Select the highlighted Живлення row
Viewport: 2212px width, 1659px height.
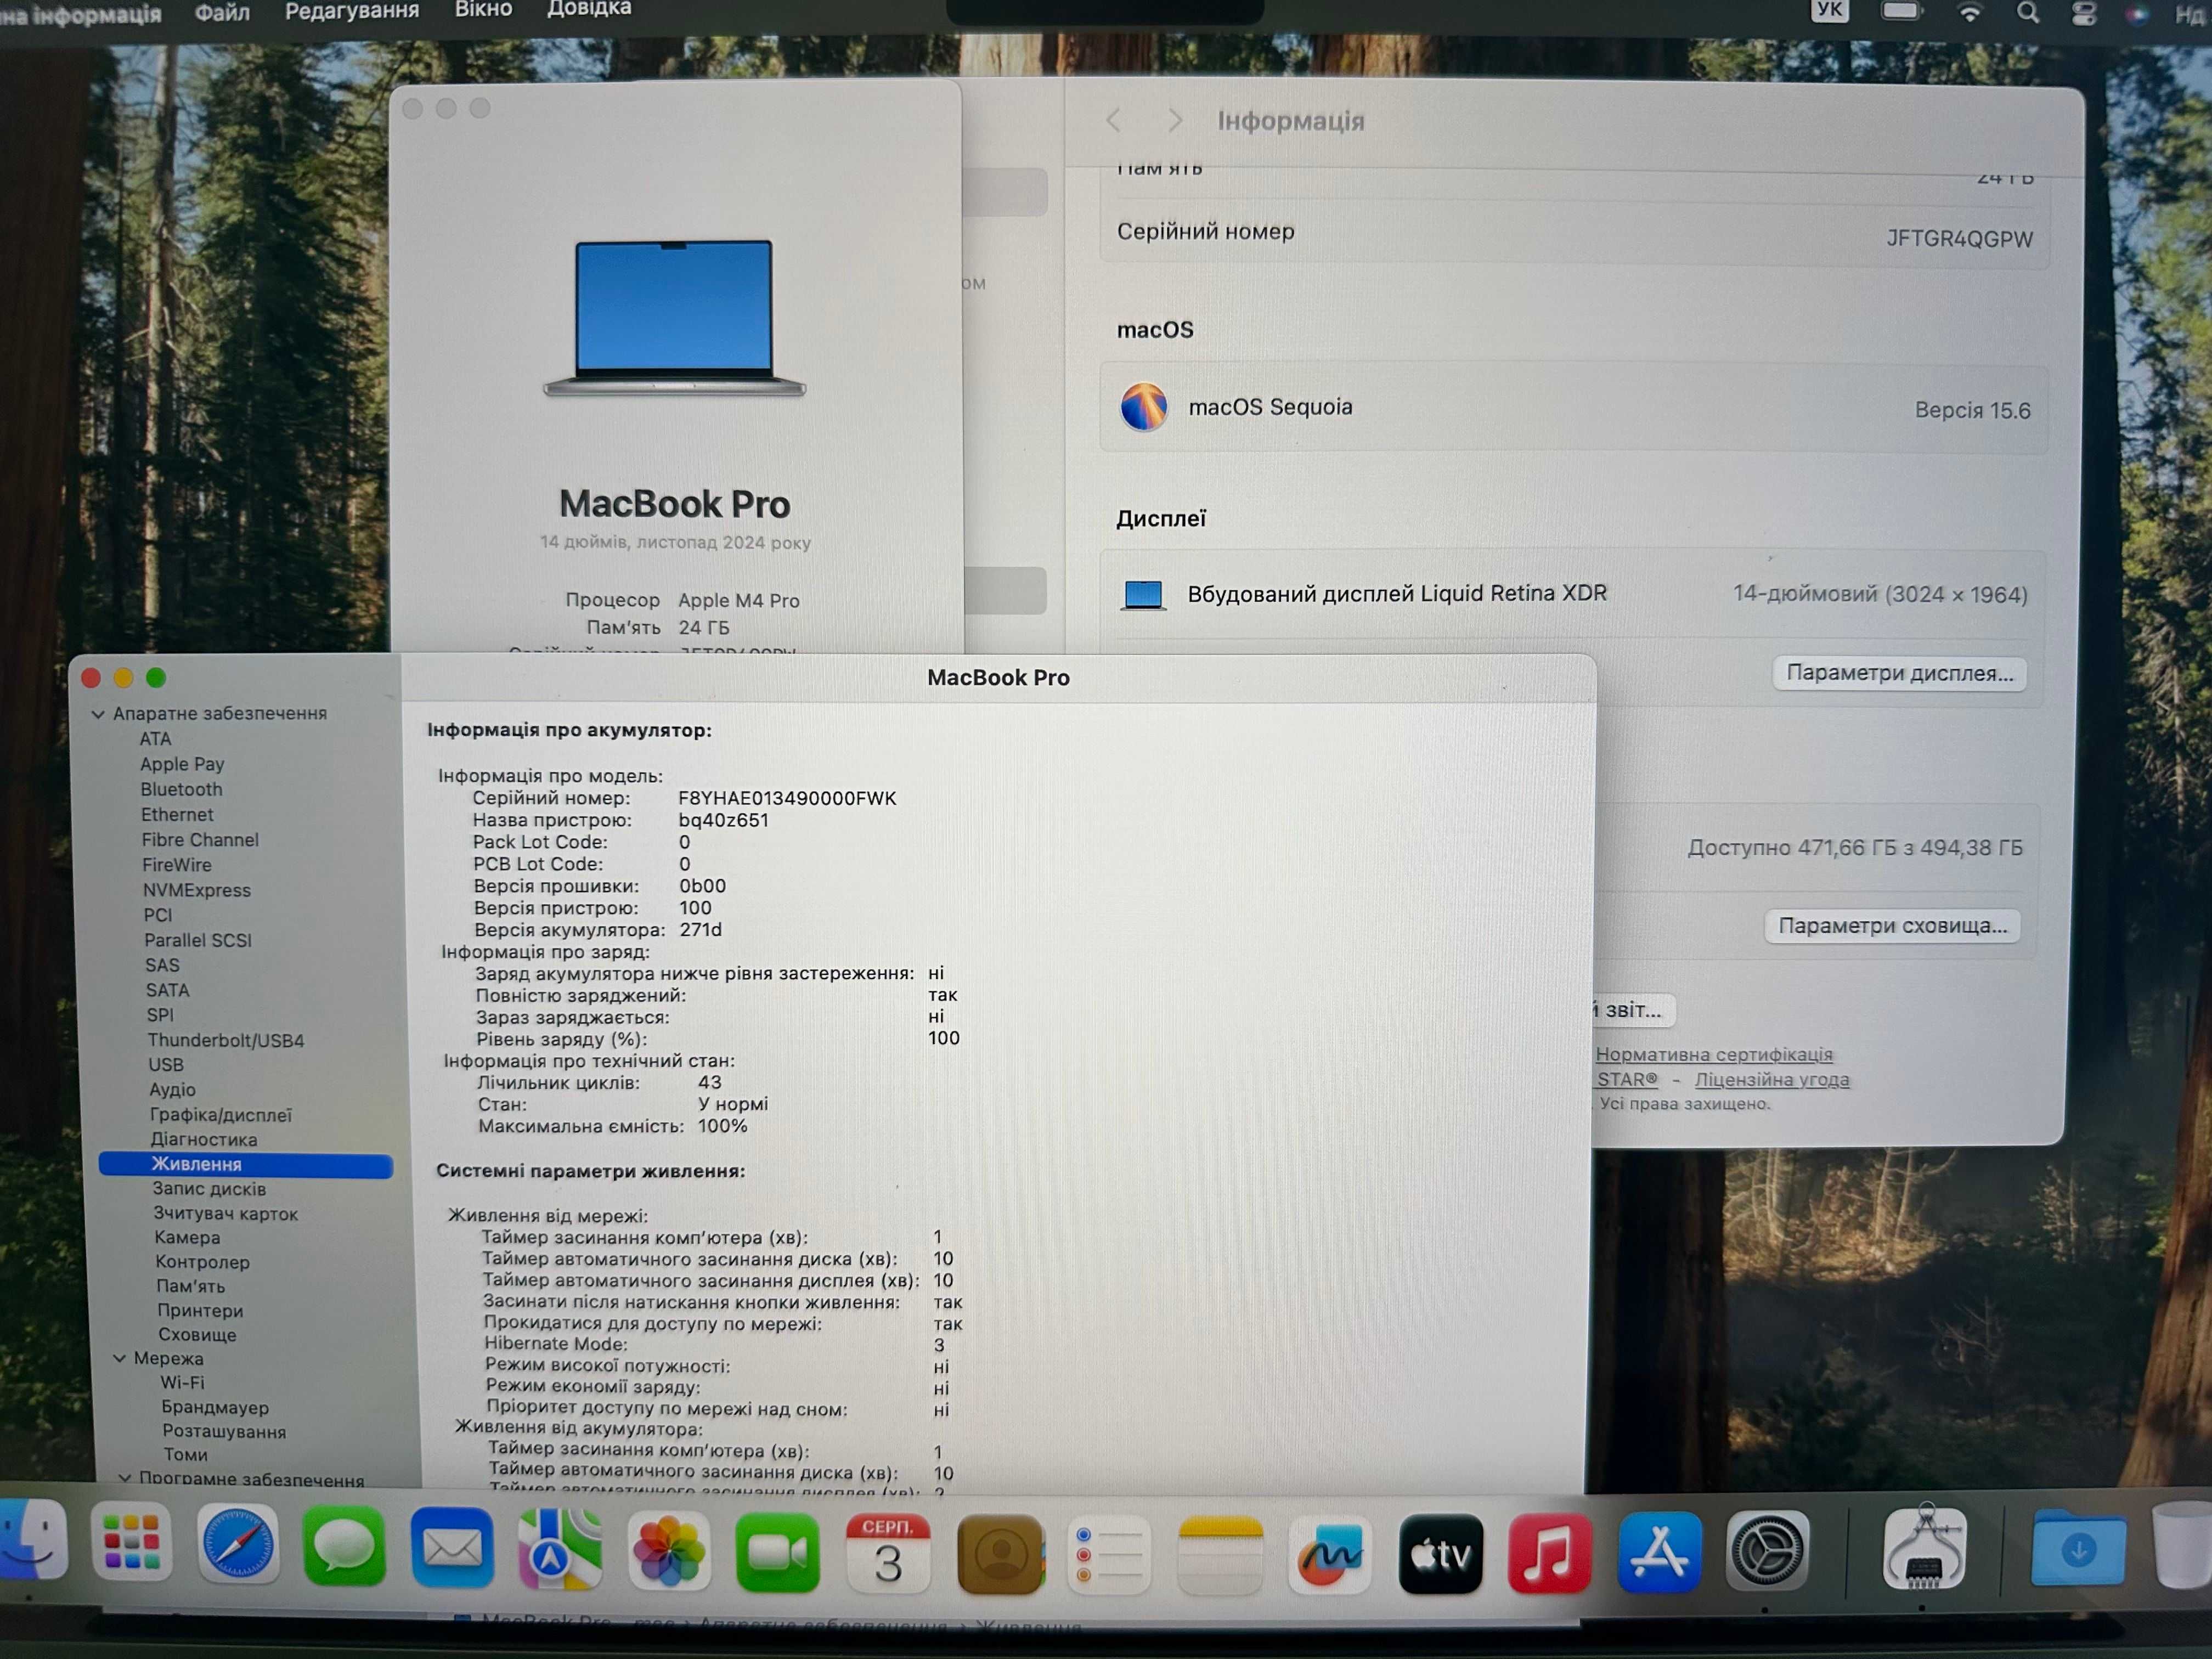pyautogui.click(x=246, y=1164)
